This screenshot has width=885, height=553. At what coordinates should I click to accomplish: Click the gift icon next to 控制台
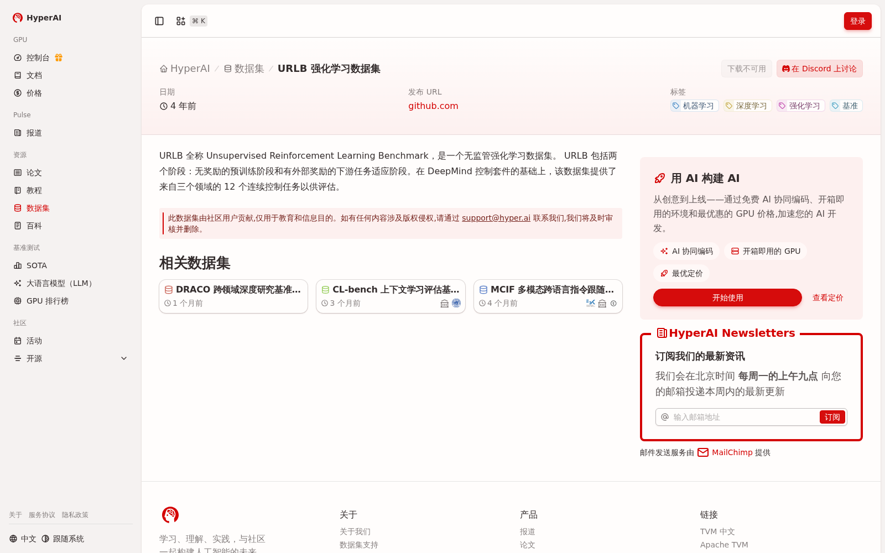(x=59, y=58)
